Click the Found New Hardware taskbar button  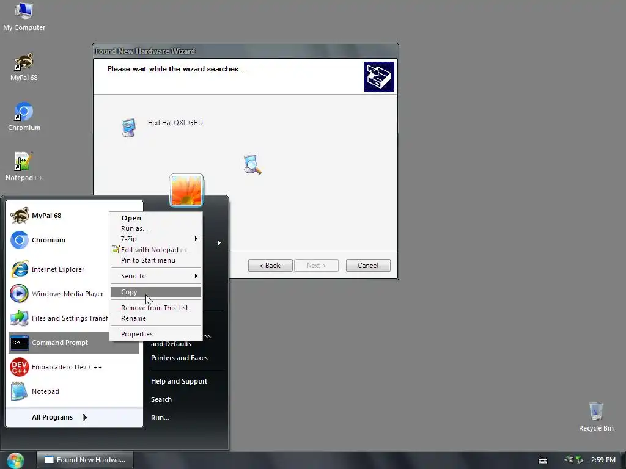[84, 460]
